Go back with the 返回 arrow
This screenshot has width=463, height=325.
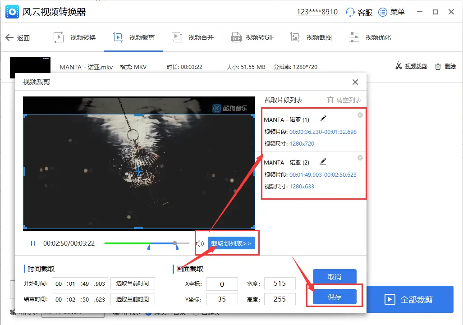[9, 37]
